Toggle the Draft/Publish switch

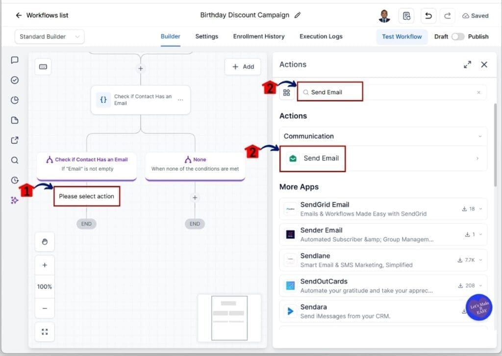point(458,36)
